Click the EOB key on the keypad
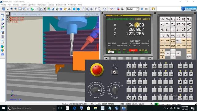The height and width of the screenshot is (111, 197). point(173,35)
